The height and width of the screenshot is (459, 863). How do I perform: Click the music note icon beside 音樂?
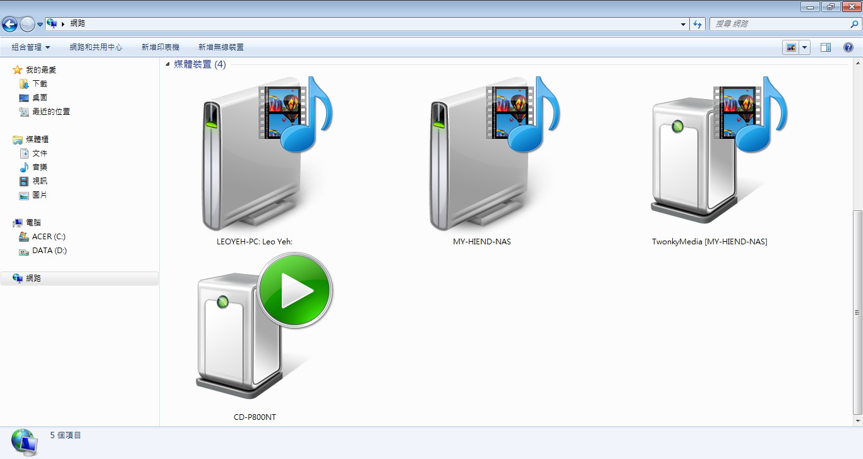(x=24, y=167)
